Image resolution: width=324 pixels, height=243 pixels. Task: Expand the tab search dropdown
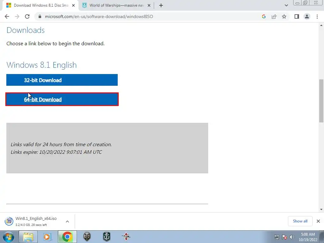point(286,5)
